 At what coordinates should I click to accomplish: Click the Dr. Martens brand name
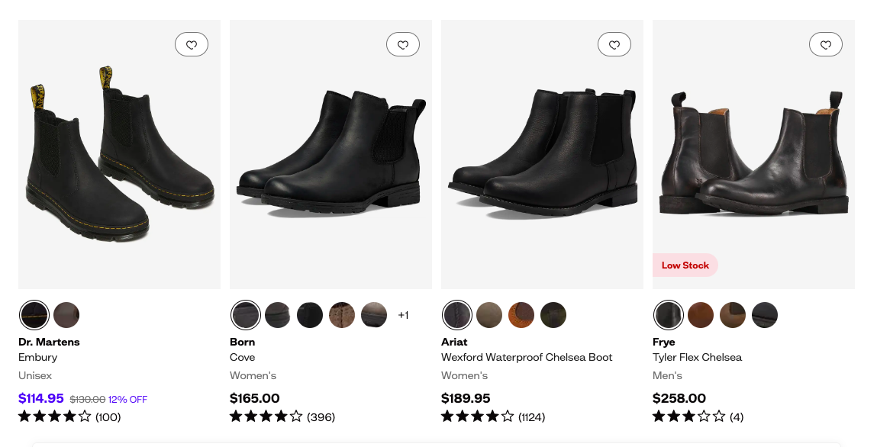click(x=49, y=342)
